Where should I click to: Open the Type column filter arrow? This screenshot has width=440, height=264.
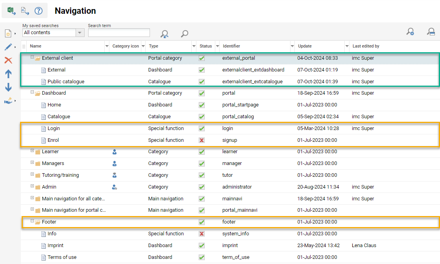194,46
